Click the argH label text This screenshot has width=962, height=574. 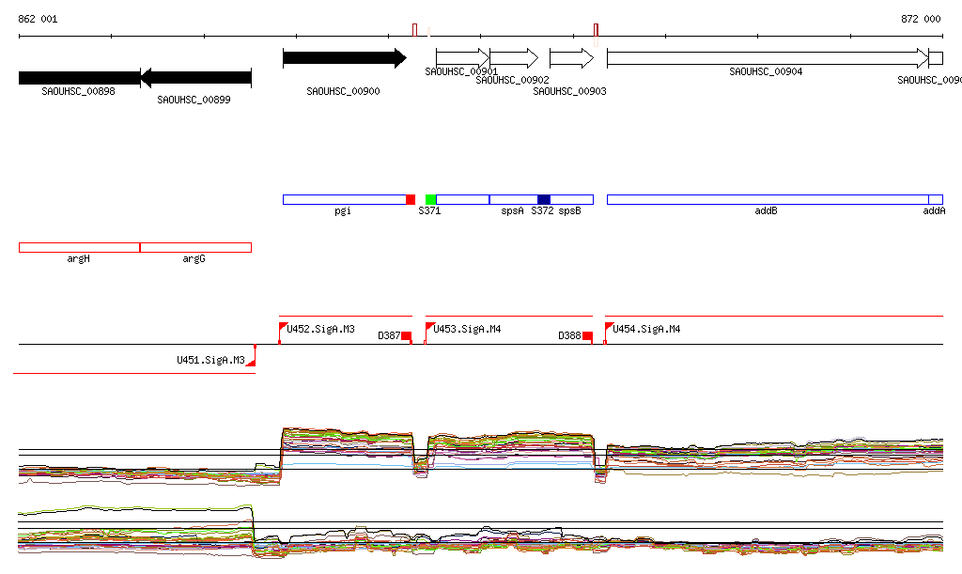click(79, 258)
